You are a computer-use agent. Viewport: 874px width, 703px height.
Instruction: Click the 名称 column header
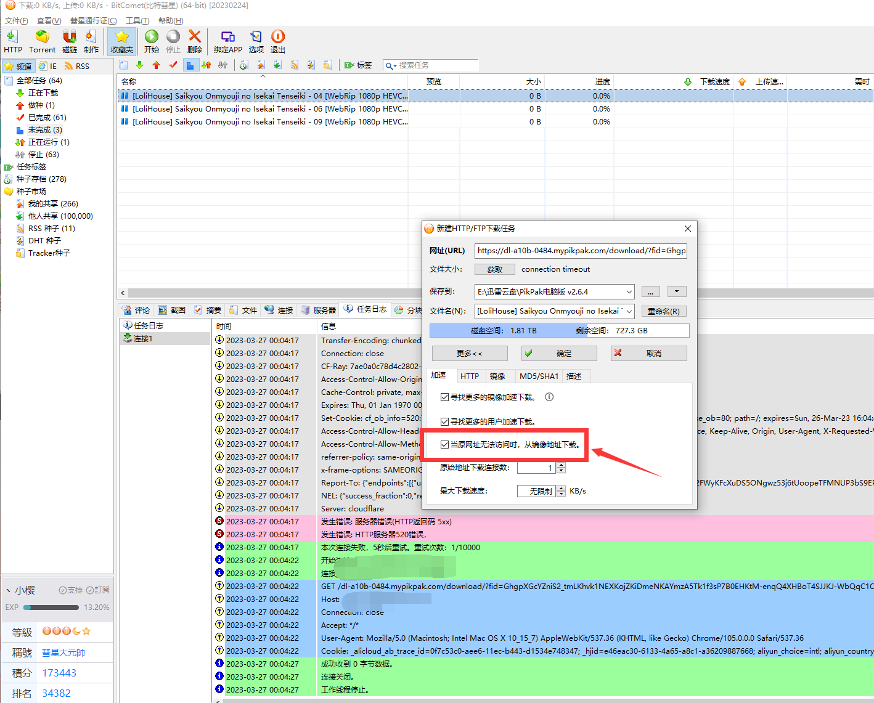coord(263,81)
